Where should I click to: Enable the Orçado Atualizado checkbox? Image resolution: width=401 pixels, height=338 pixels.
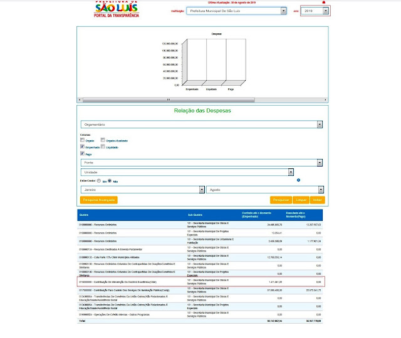point(103,140)
